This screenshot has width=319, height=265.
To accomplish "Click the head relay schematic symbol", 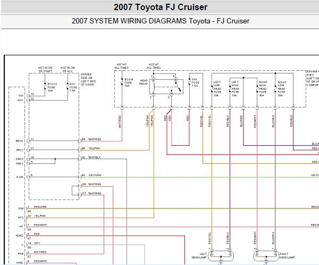I will (166, 87).
